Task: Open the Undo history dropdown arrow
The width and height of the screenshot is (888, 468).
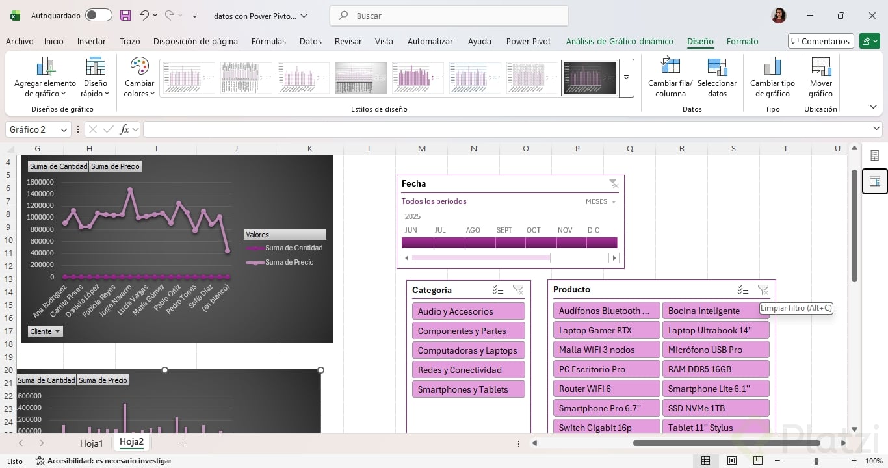Action: point(155,16)
